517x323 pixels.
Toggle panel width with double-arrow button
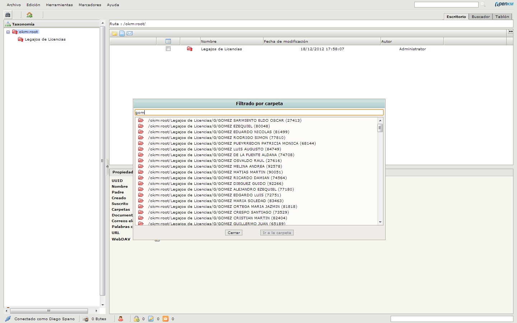[x=511, y=32]
